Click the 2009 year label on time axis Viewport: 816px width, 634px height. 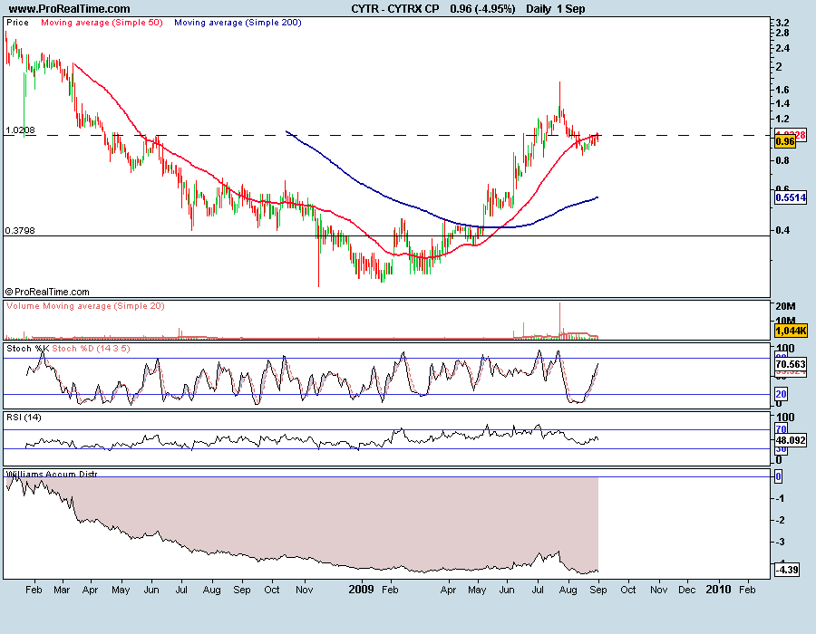(362, 589)
